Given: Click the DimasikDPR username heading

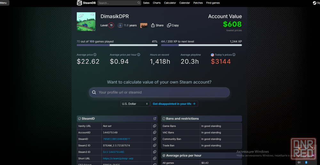Looking at the screenshot, I should pyautogui.click(x=115, y=17).
